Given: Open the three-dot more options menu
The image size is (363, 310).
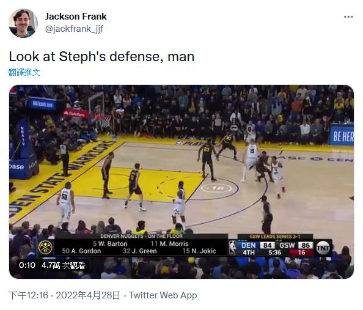Looking at the screenshot, I should (x=348, y=17).
